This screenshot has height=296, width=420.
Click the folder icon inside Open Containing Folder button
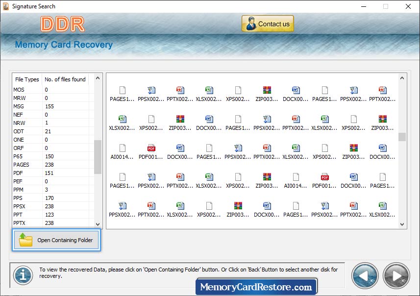25,240
